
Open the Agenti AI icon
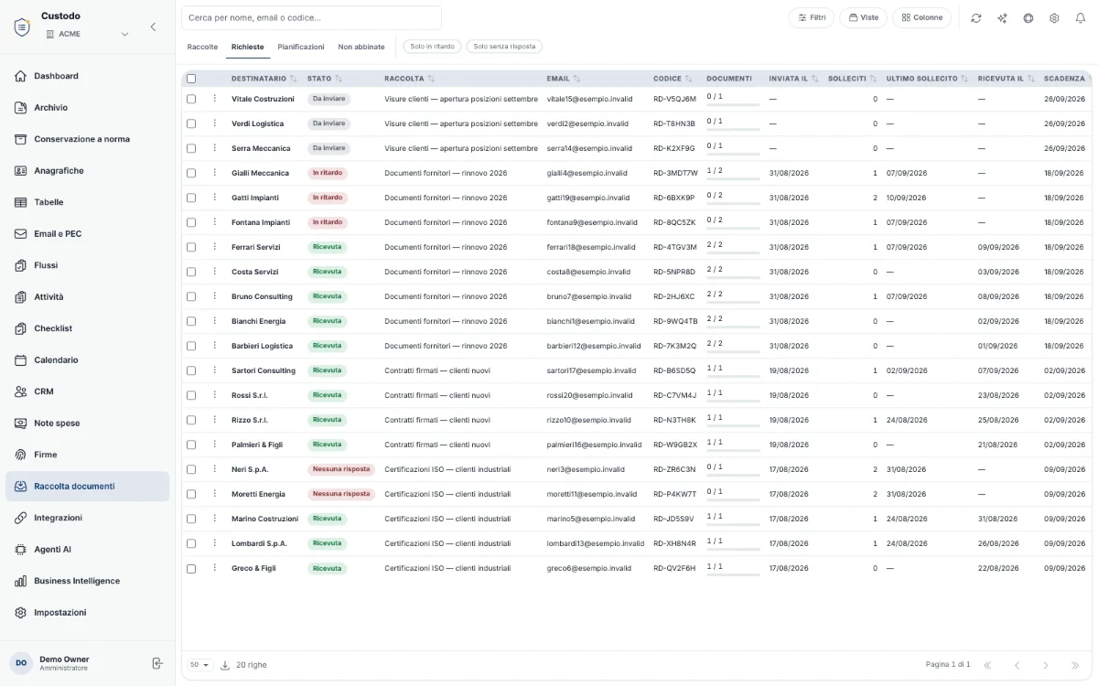(20, 550)
